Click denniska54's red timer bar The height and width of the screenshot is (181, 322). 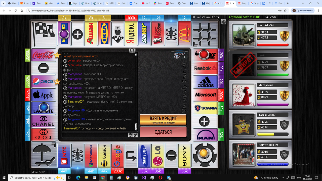click(273, 45)
